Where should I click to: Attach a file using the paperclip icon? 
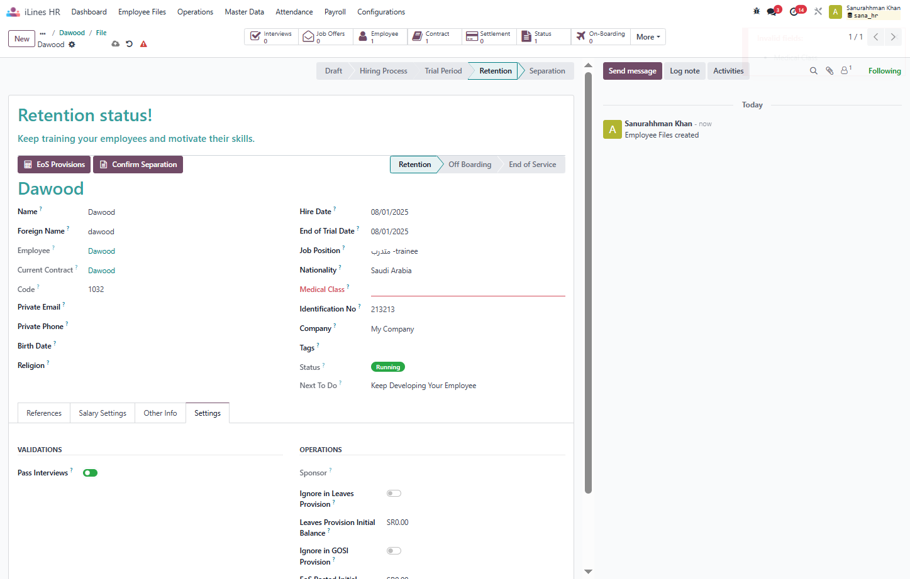coord(830,71)
